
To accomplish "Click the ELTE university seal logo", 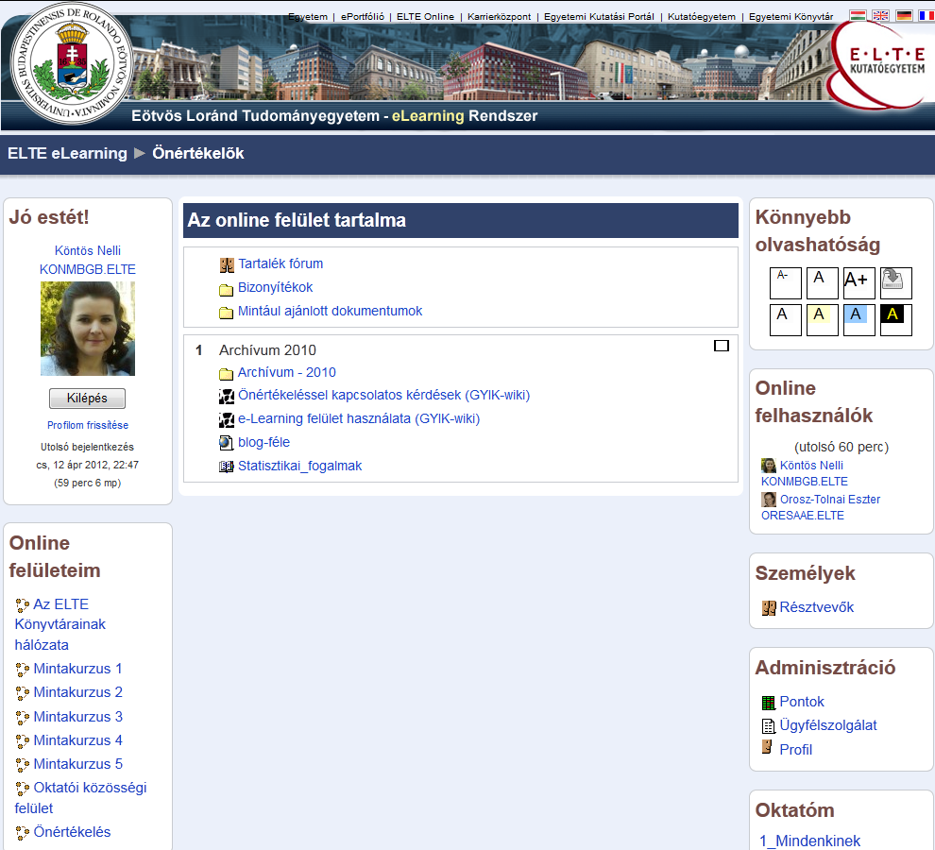I will click(x=71, y=64).
